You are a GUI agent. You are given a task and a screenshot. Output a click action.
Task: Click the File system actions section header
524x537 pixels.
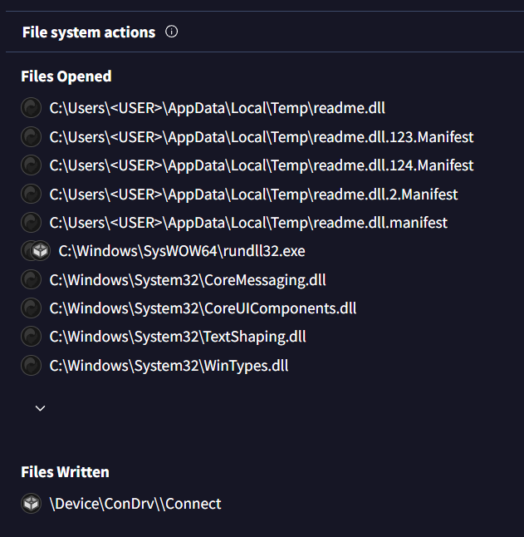89,32
